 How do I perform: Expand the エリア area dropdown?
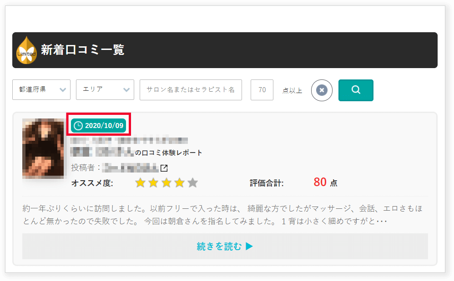click(105, 90)
